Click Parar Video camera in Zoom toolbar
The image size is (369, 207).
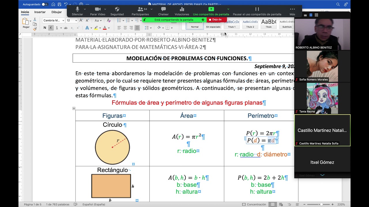[97, 11]
